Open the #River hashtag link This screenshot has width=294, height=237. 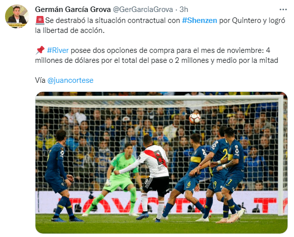(58, 50)
